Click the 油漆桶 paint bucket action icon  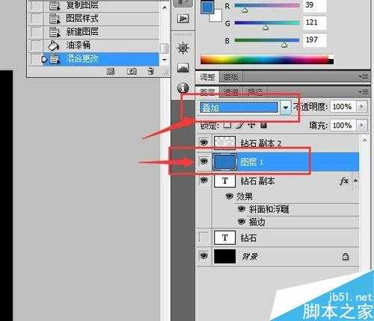click(x=53, y=46)
